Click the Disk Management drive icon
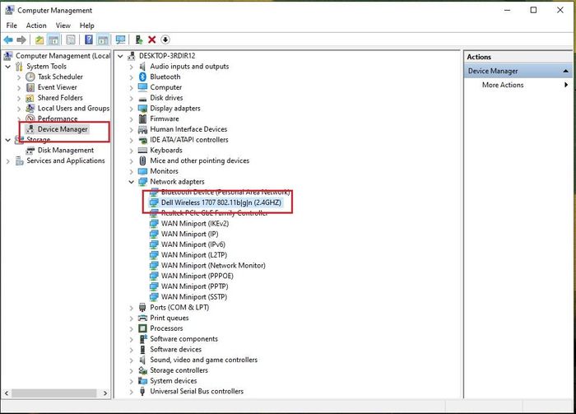The width and height of the screenshot is (576, 414). pyautogui.click(x=30, y=151)
